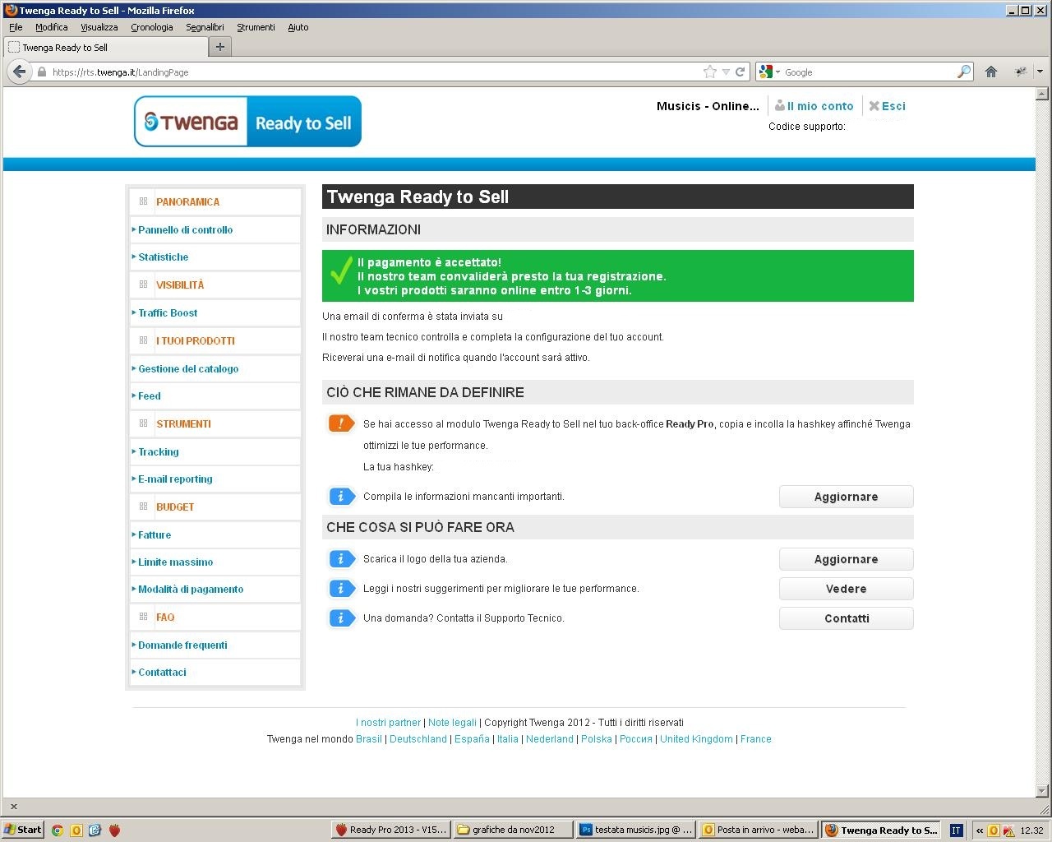Click info icon beside 'Compila le informazioni mancanti'
1052x842 pixels.
click(341, 497)
